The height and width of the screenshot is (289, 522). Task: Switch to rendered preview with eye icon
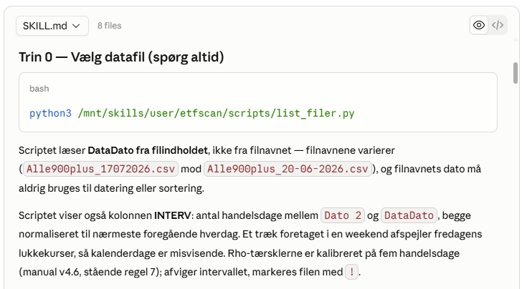coord(479,25)
